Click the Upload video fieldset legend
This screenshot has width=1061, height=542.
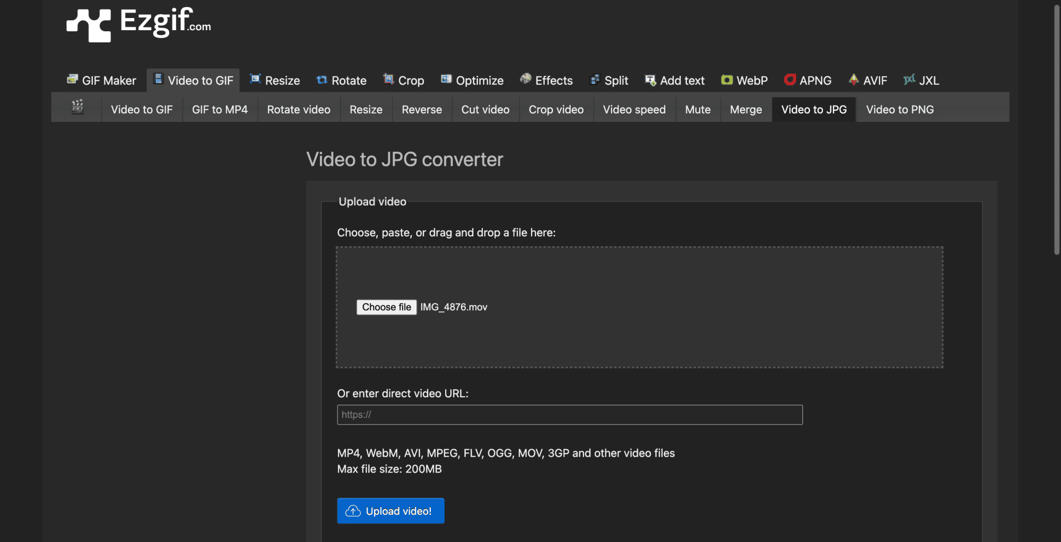[x=372, y=202]
